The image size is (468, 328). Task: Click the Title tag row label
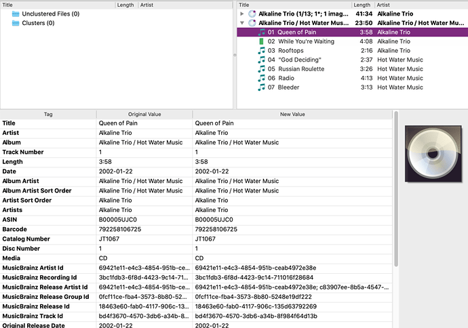[9, 123]
